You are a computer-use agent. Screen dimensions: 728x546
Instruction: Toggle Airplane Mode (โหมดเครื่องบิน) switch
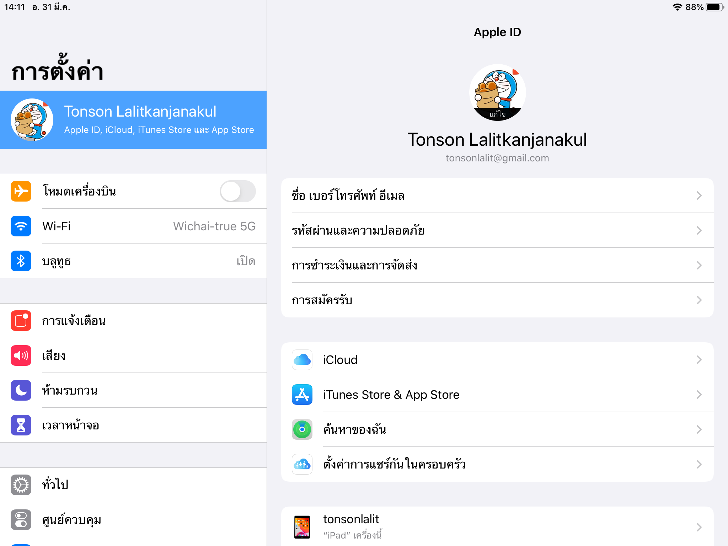pos(237,191)
